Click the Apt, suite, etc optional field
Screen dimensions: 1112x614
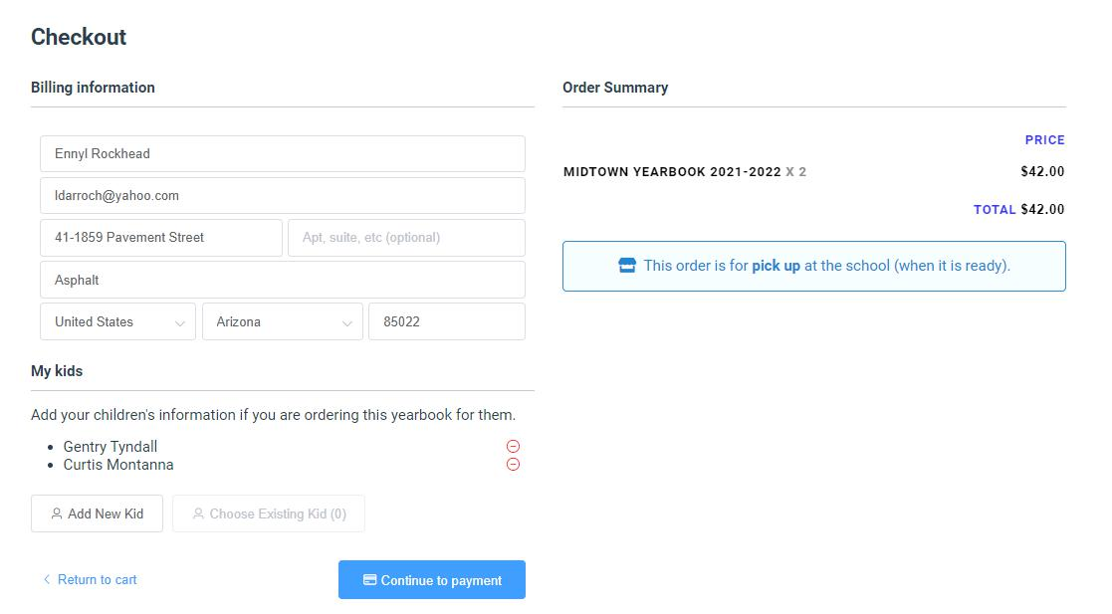point(406,238)
